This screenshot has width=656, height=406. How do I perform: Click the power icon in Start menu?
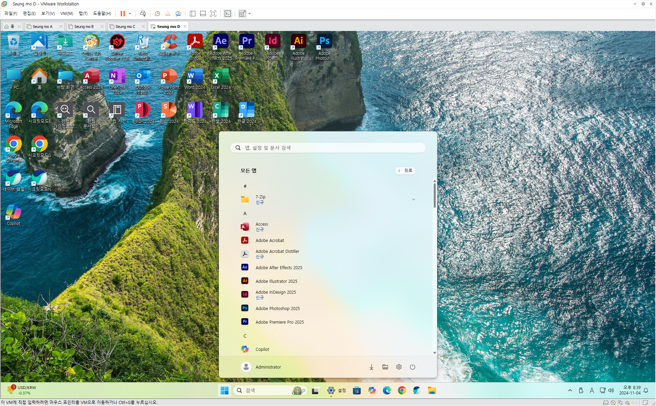click(x=412, y=367)
